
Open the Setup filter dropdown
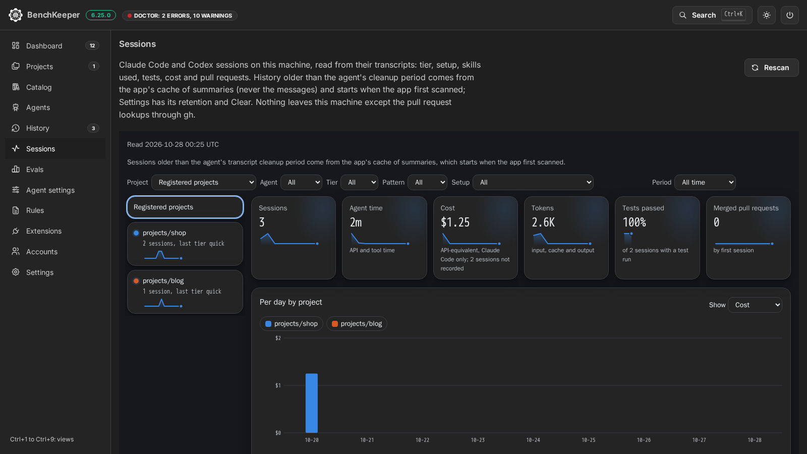[x=533, y=182]
